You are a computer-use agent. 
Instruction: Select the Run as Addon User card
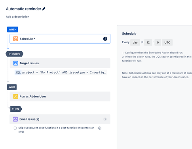[60, 96]
